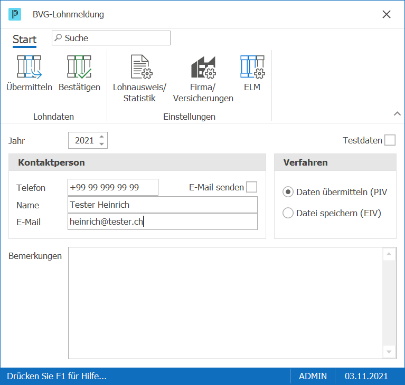Image resolution: width=405 pixels, height=385 pixels.
Task: Click the 'Drücken Sie F1 für Hilfe...' status text
Action: click(x=56, y=376)
